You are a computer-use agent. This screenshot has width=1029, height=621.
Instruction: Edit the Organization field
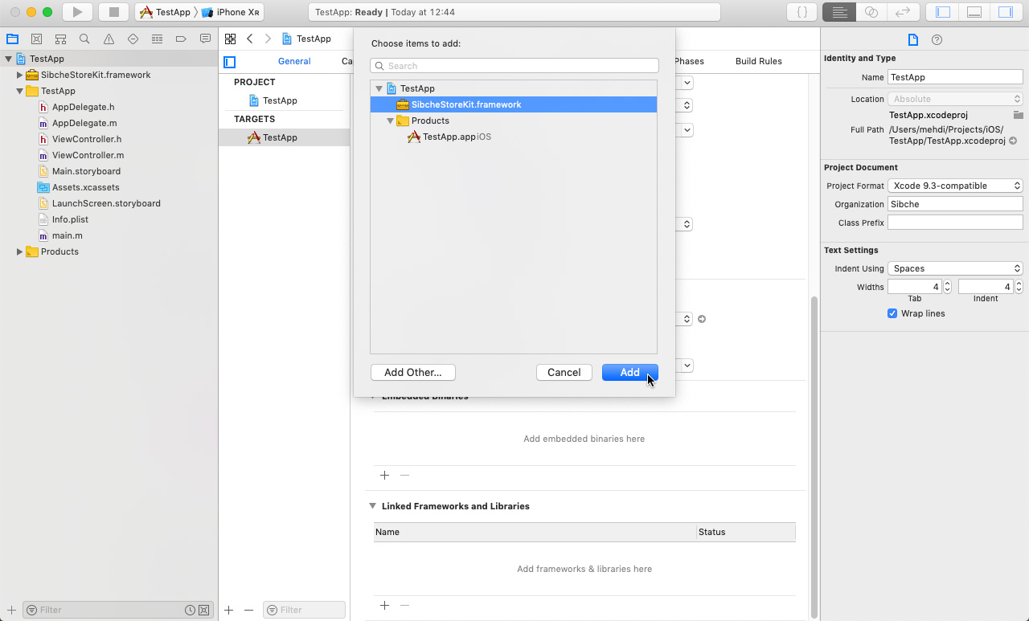point(955,204)
